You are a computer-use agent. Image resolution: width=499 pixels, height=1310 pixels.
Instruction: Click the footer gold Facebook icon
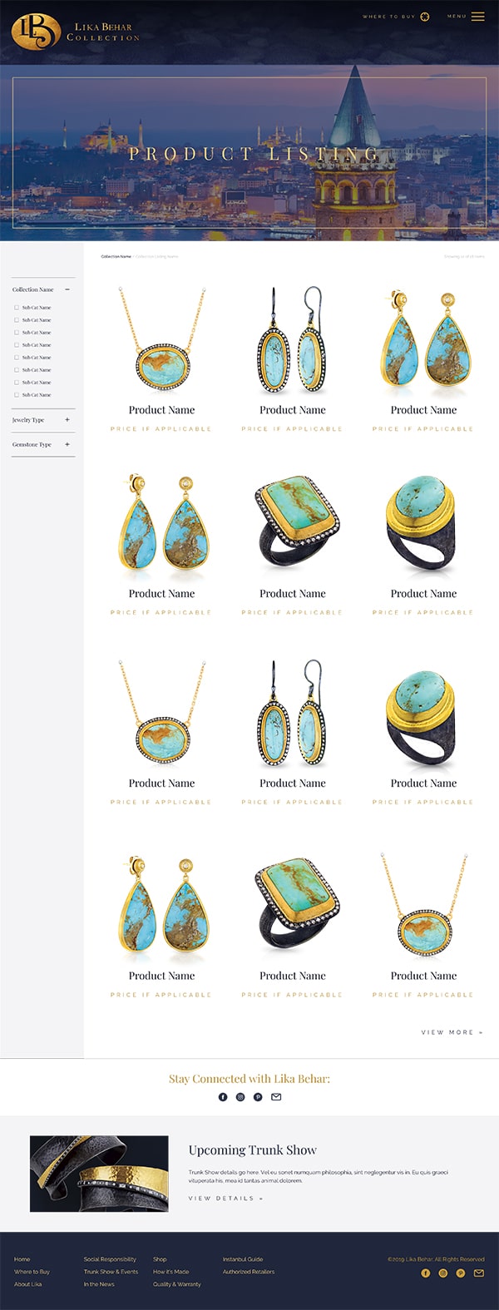(x=425, y=1273)
